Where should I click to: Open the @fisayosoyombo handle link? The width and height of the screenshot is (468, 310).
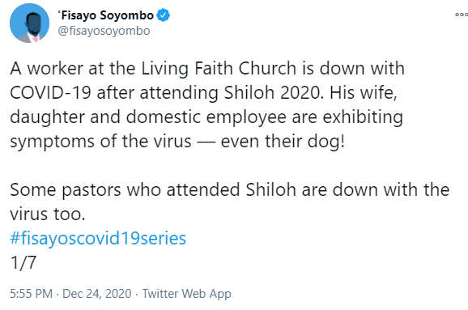(x=104, y=31)
